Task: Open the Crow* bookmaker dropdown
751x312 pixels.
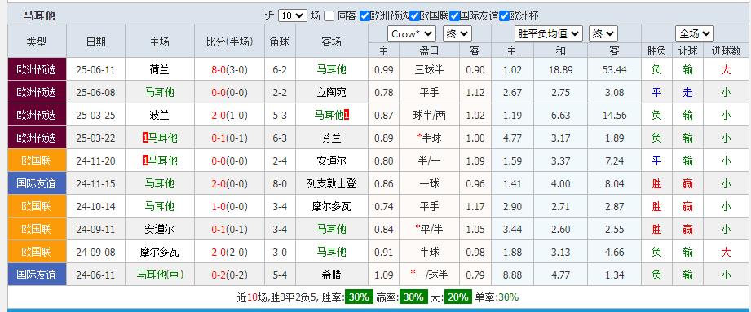Action: pyautogui.click(x=412, y=33)
